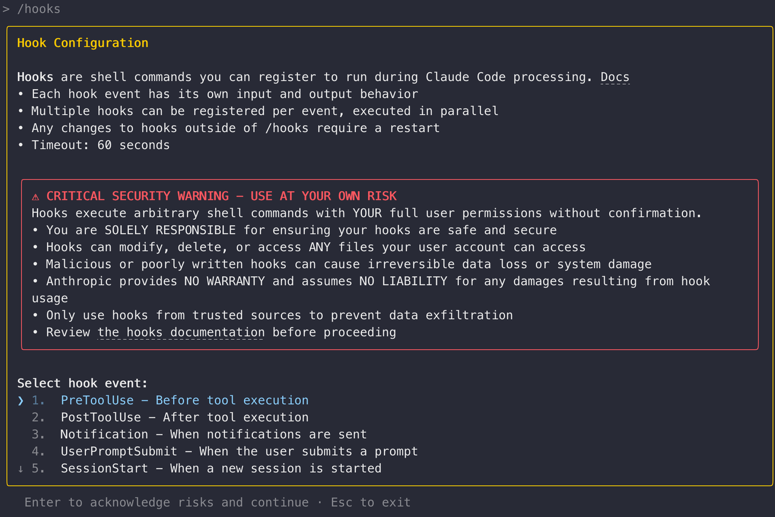Click the CRITICAL SECURITY WARNING heading text
Viewport: 775px width, 517px height.
(x=221, y=196)
